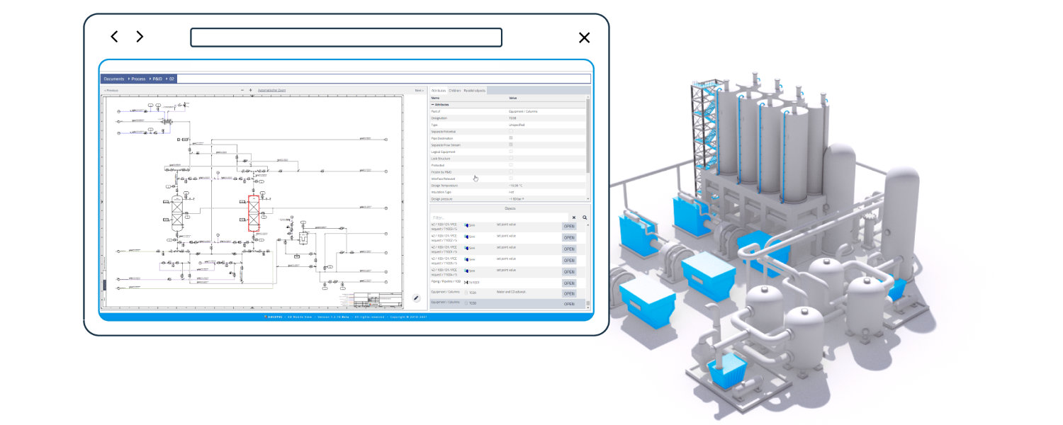1063x425 pixels.
Task: Enable the Logical Equipment checkbox
Action: 511,152
